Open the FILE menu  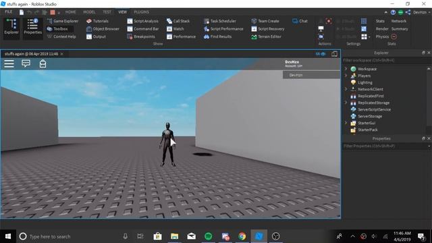coord(9,12)
